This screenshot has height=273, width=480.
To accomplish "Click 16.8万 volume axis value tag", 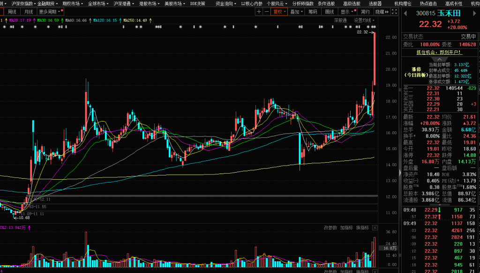I will coord(388,248).
